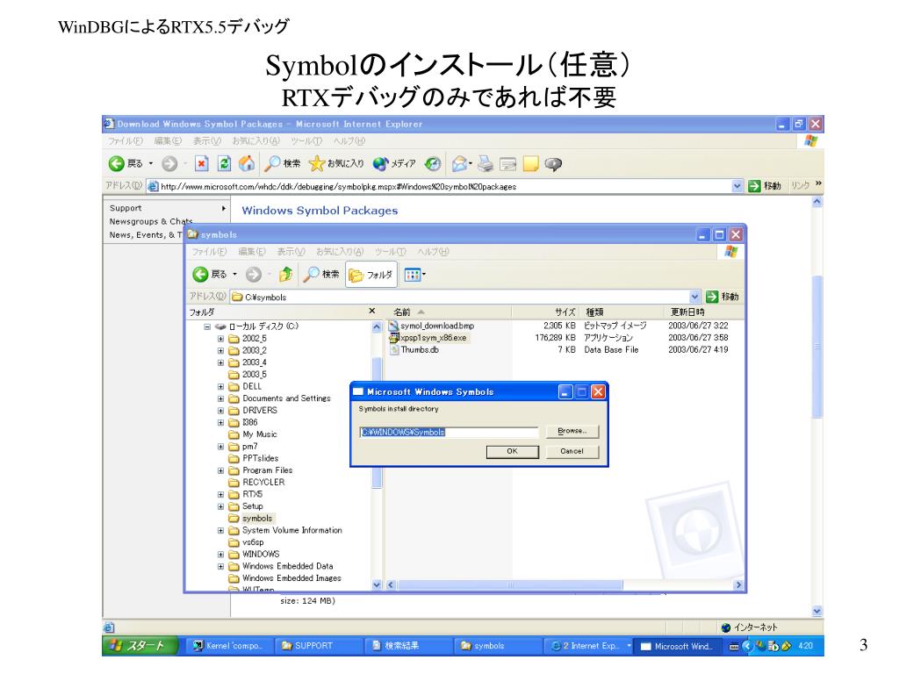899x674 pixels.
Task: Click Back arrow in symbols window toolbar
Action: [x=200, y=275]
